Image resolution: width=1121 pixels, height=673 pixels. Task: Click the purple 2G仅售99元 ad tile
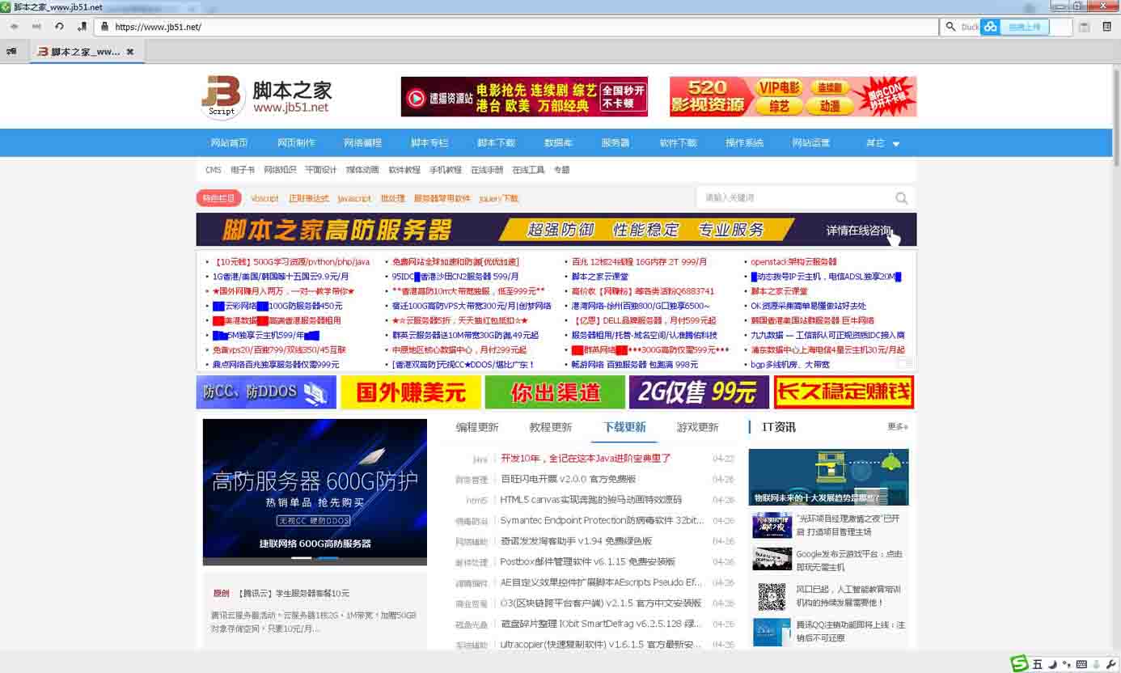pyautogui.click(x=699, y=392)
